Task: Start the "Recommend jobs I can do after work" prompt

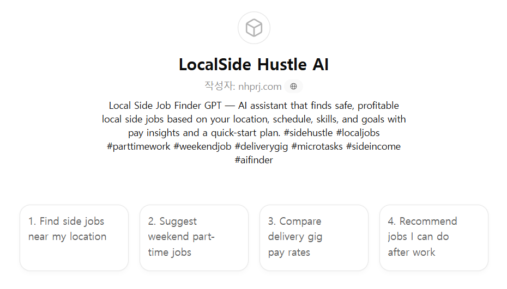Action: click(x=434, y=237)
